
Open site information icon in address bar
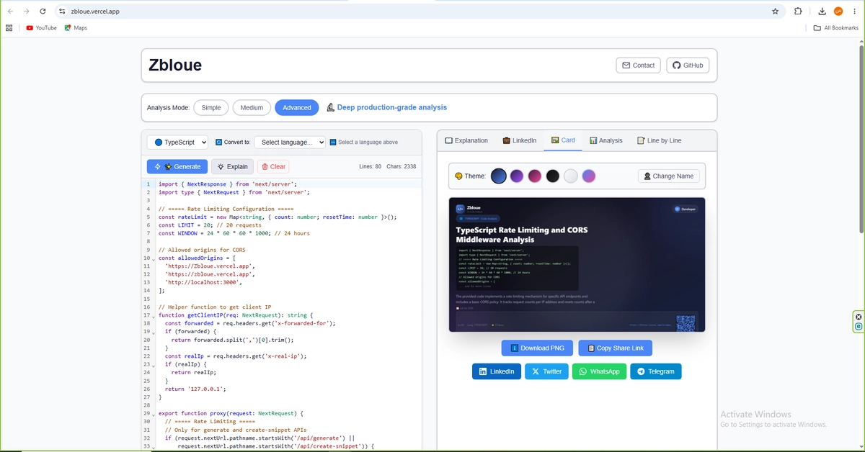click(62, 12)
